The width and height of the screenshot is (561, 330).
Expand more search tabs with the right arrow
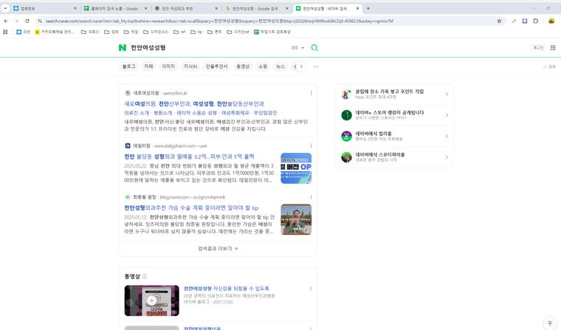[x=301, y=66]
